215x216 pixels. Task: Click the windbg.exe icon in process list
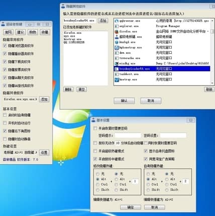coord(117,63)
